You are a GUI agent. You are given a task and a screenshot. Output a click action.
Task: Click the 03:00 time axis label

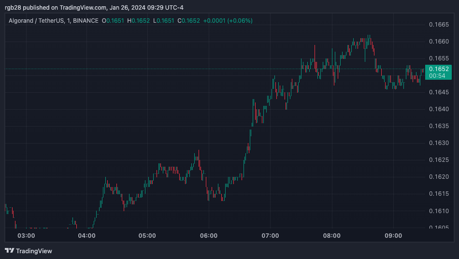click(26, 236)
